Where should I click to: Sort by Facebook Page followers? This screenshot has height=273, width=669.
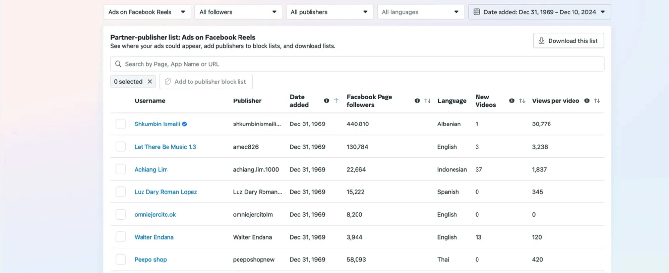(427, 101)
